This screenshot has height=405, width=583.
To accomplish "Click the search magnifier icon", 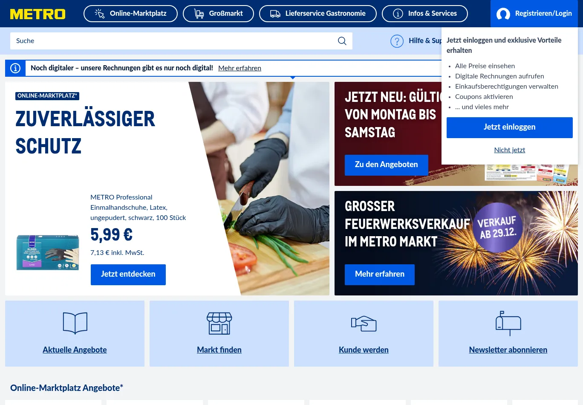I will click(x=342, y=41).
